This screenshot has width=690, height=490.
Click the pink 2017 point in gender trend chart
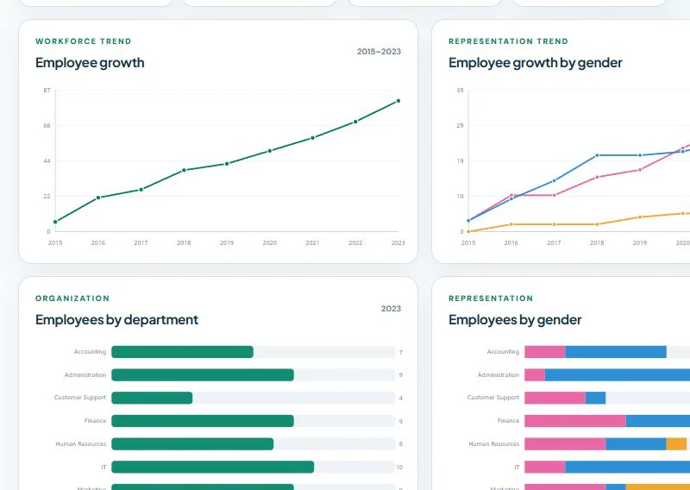coord(554,195)
